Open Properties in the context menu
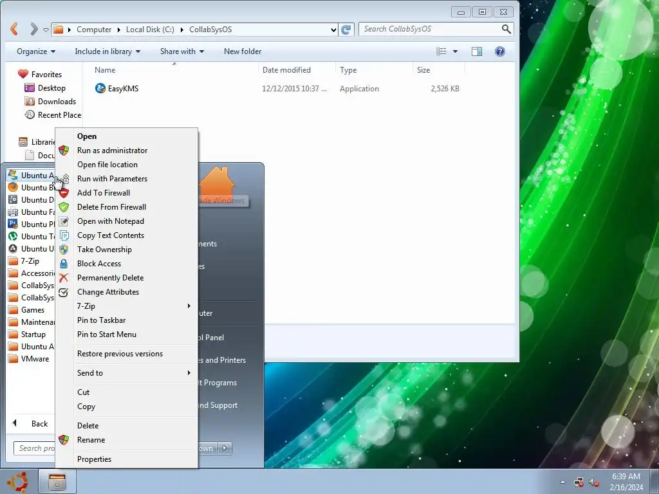Image resolution: width=659 pixels, height=494 pixels. [94, 459]
